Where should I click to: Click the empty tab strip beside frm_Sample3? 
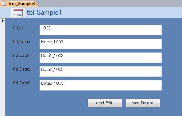pyautogui.click(x=110, y=3)
